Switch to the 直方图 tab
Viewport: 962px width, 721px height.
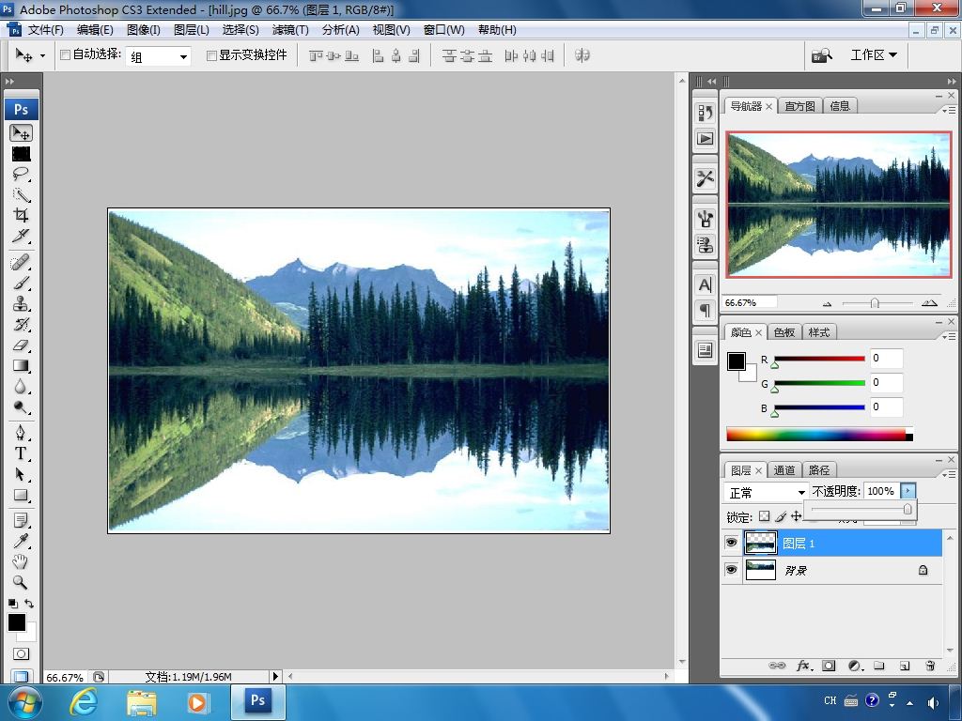(x=800, y=106)
